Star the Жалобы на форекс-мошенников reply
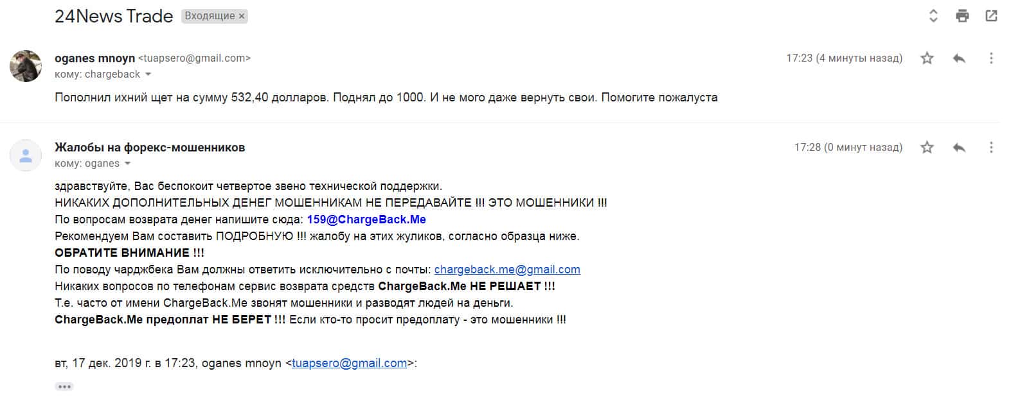Screen dimensions: 1011x412 click(x=927, y=148)
